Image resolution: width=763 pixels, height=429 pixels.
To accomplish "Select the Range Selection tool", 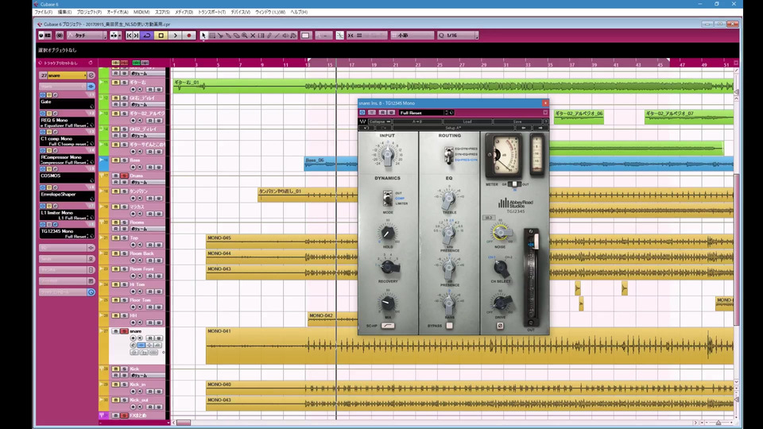I will pos(212,36).
